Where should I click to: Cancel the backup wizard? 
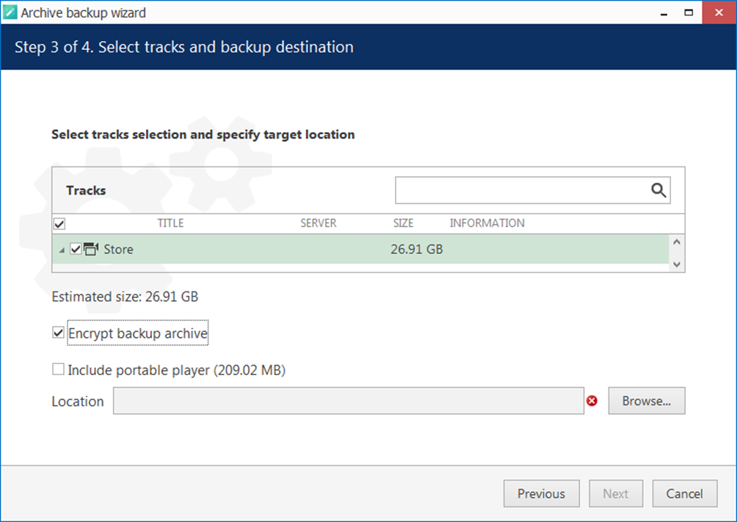coord(684,493)
